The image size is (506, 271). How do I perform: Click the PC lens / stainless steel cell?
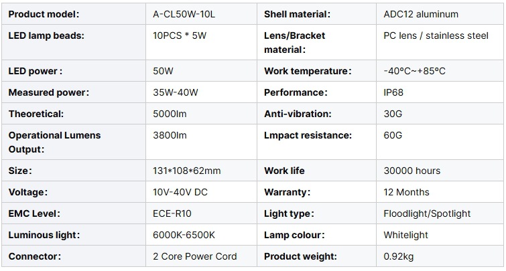pyautogui.click(x=436, y=35)
